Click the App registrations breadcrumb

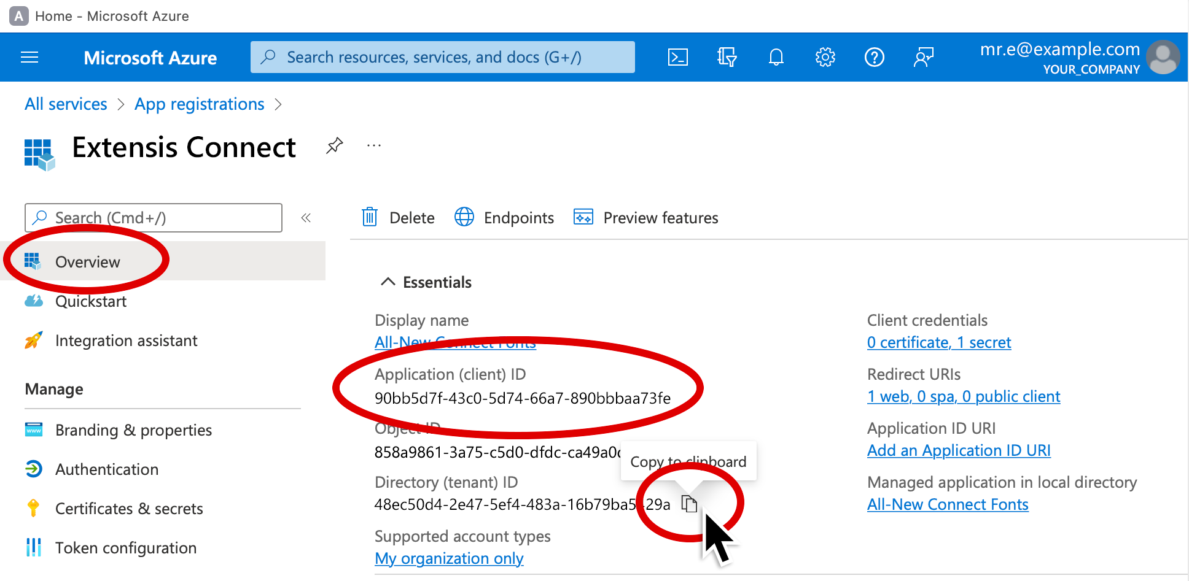click(200, 104)
